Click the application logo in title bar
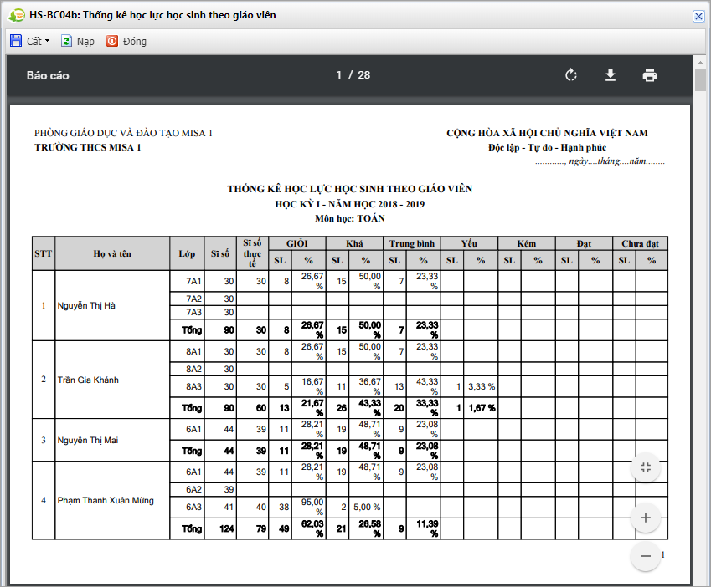Screen dimensions: 711x587 (x=16, y=15)
